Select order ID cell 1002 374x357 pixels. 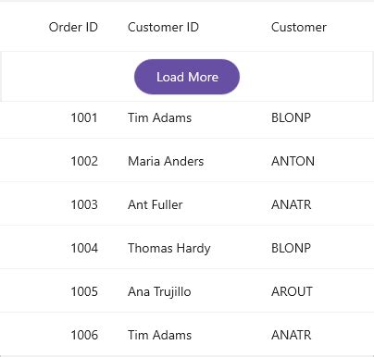coord(84,161)
